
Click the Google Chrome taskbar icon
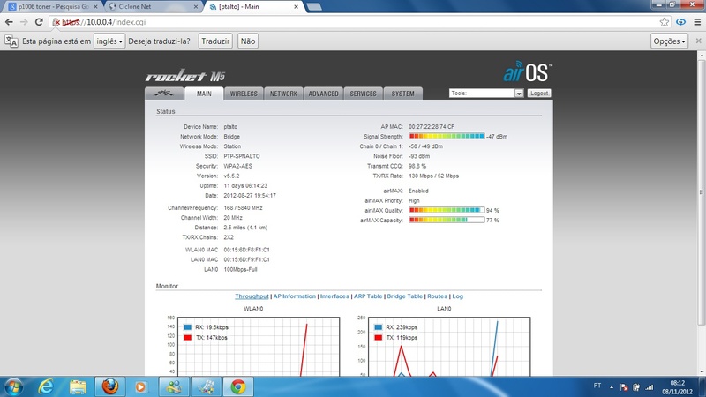click(x=237, y=386)
